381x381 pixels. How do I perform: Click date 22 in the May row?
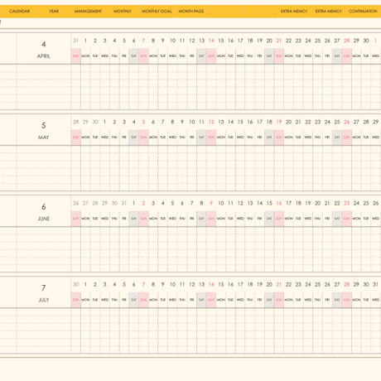[308, 122]
